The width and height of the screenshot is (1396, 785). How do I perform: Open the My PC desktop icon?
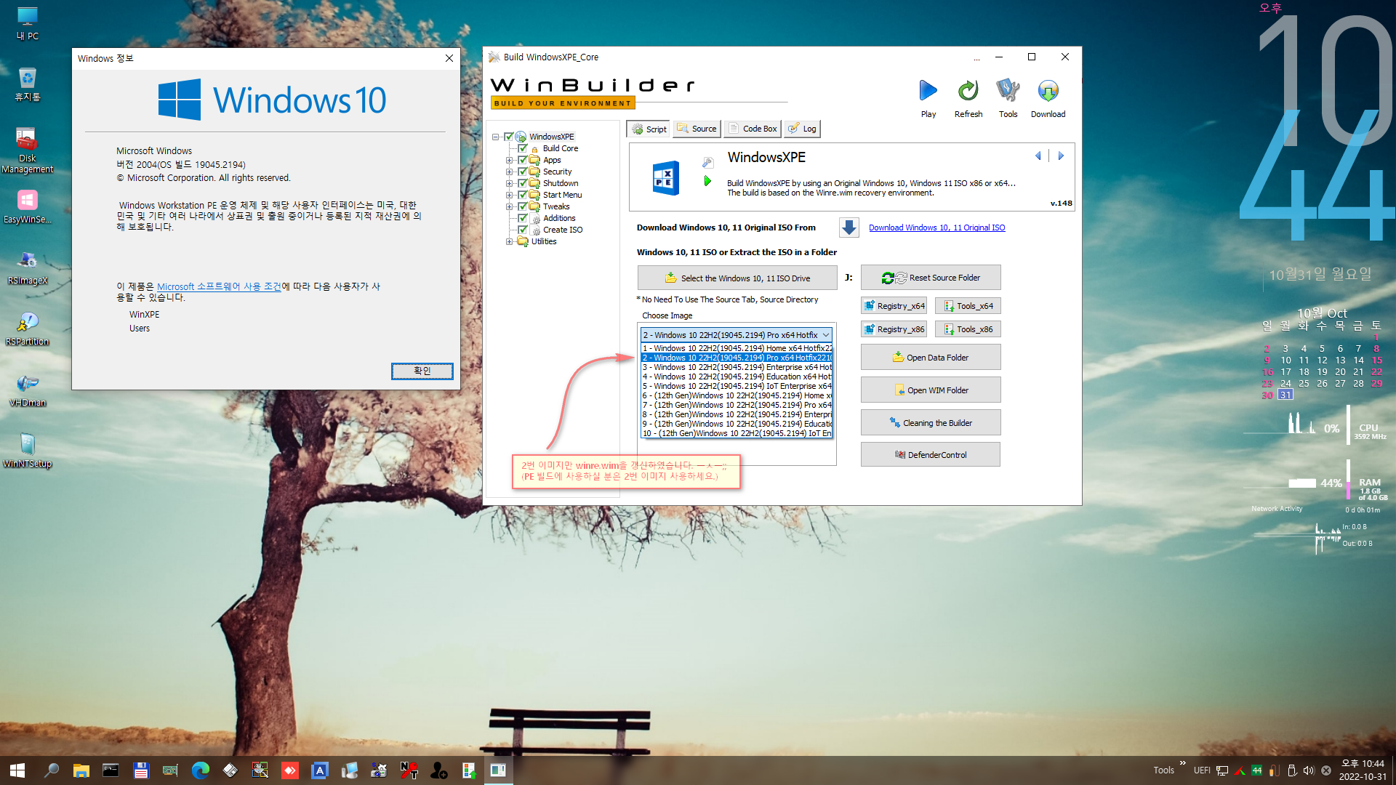(x=28, y=23)
